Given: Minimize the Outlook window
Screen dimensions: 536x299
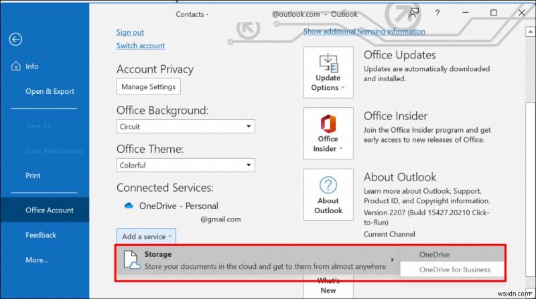Looking at the screenshot, I should click(x=465, y=13).
